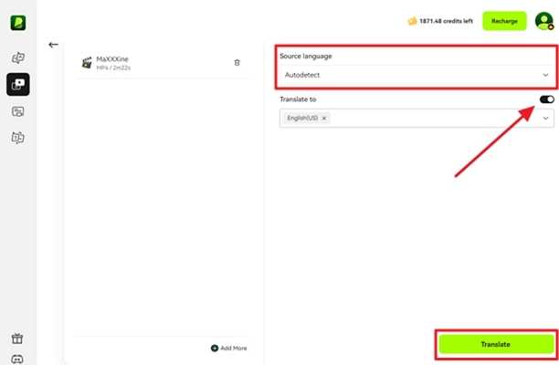Click the Recharge button
This screenshot has height=365, width=559.
coord(504,21)
